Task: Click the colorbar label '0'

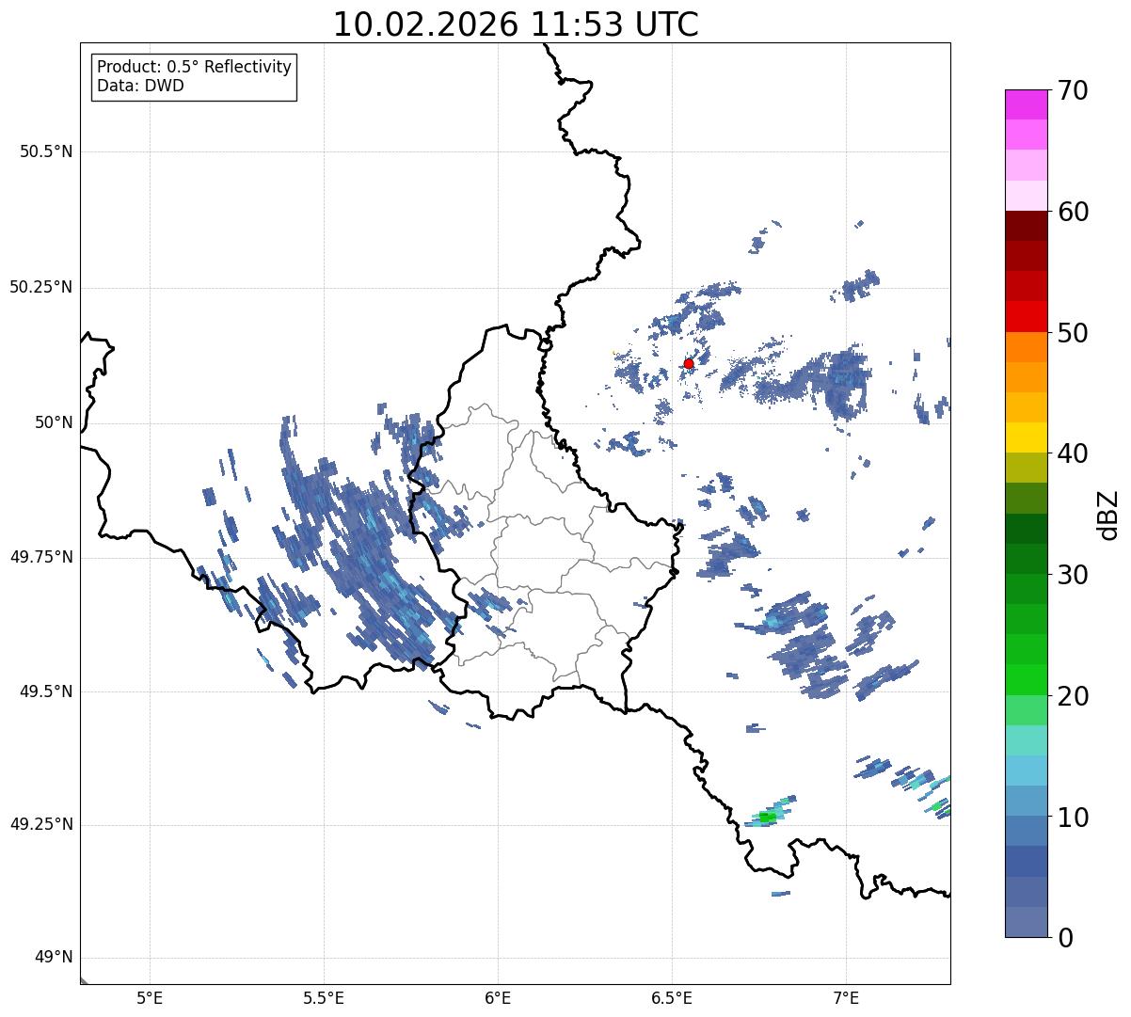Action: (x=1065, y=938)
